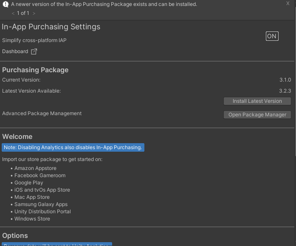This screenshot has width=296, height=246.
Task: Click Open Package Manager button
Action: coord(257,115)
